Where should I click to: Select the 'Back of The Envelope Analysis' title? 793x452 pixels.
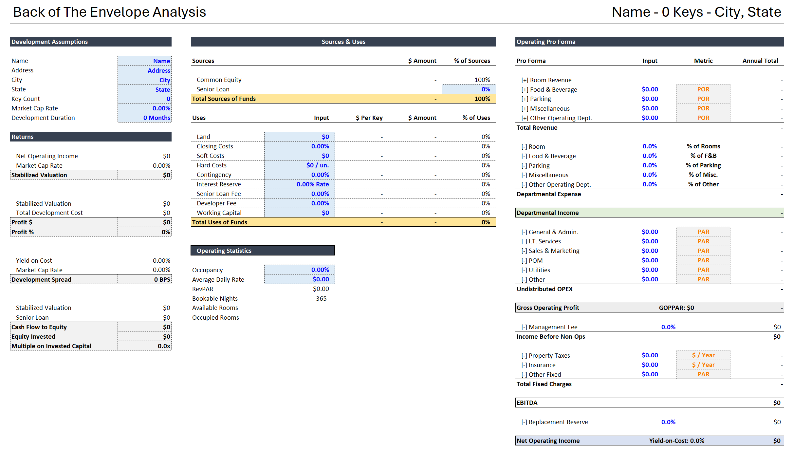click(x=109, y=12)
